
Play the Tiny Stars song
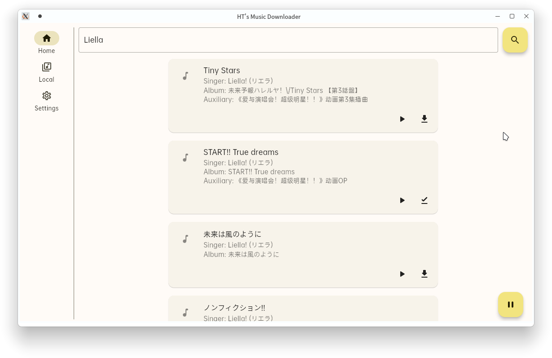point(402,119)
